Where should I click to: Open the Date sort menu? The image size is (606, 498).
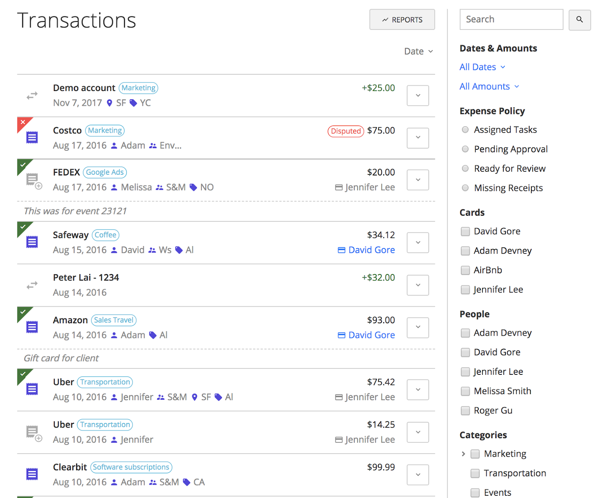[418, 52]
